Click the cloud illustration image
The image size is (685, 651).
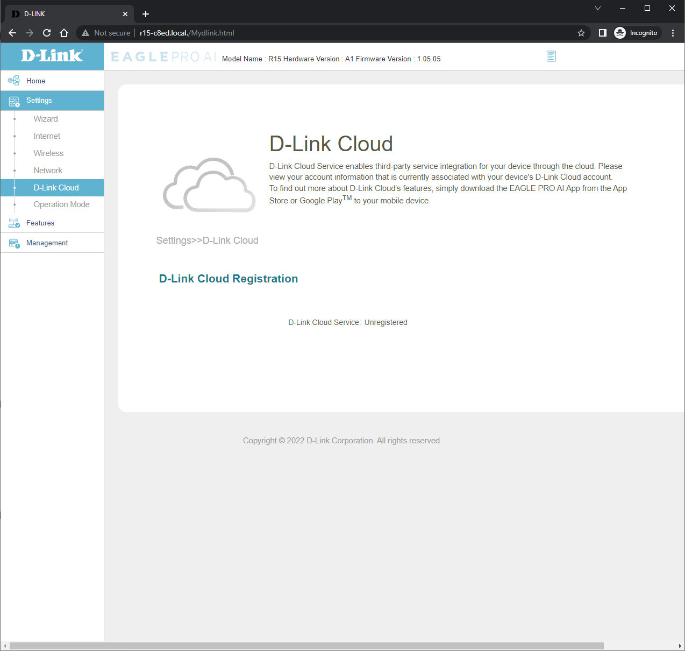click(x=209, y=185)
